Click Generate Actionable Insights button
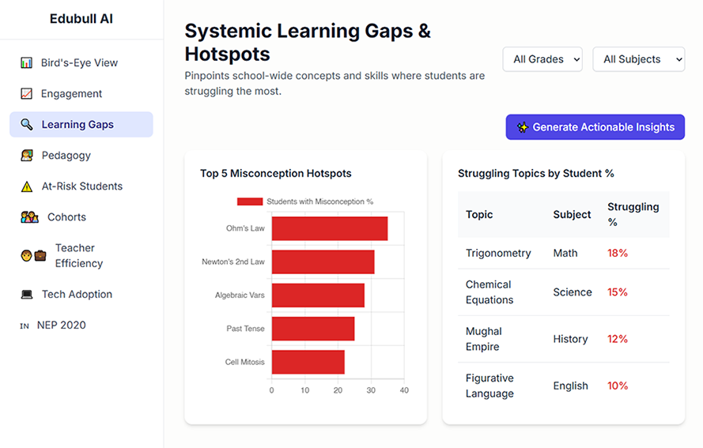703x448 pixels. click(x=595, y=127)
